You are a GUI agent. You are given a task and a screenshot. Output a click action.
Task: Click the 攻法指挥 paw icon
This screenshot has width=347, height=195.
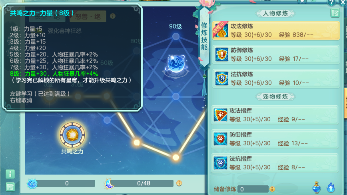coord(220,115)
